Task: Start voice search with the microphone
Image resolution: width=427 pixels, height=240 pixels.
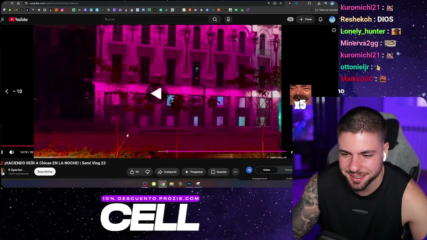Action: 228,19
